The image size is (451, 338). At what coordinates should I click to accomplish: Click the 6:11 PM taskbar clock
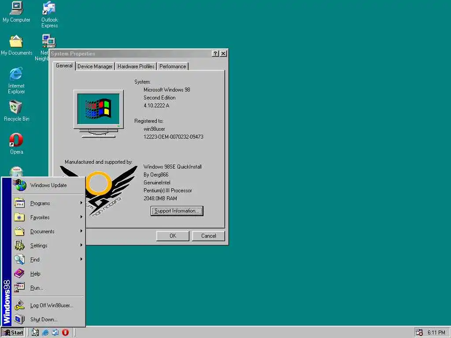pyautogui.click(x=436, y=333)
